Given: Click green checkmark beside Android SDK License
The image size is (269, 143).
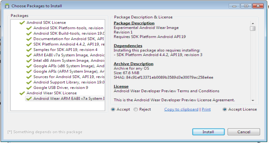Looking at the screenshot, I should point(22,23).
